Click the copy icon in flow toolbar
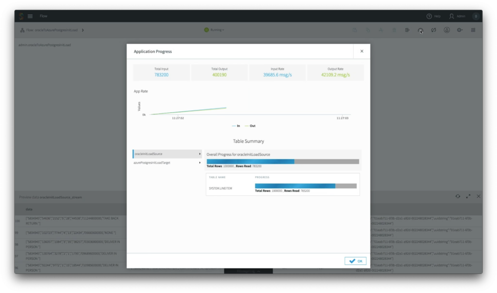 pyautogui.click(x=368, y=30)
